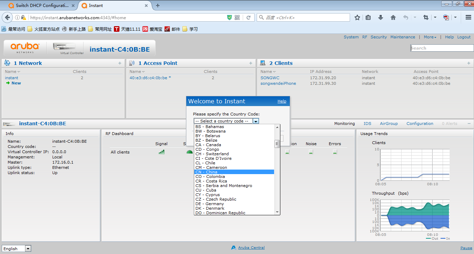Switch to the Configuration tab

click(420, 124)
